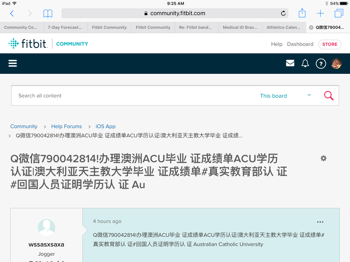The image size is (350, 262).
Task: Switch to Medical ID Brac... tab
Action: click(x=241, y=27)
